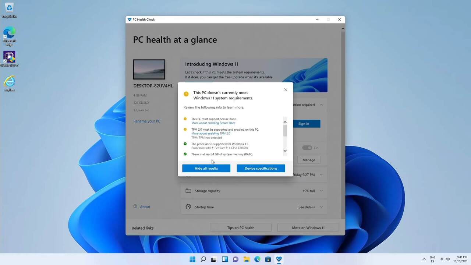
Task: Open taskbar Search
Action: point(203,259)
